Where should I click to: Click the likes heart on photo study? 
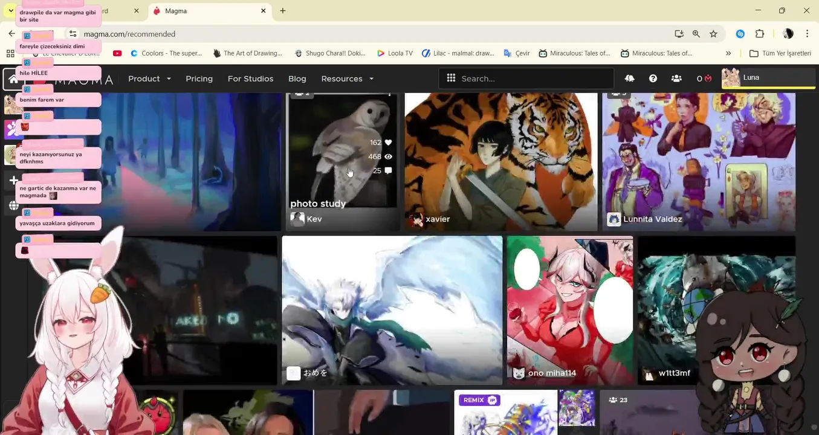388,143
